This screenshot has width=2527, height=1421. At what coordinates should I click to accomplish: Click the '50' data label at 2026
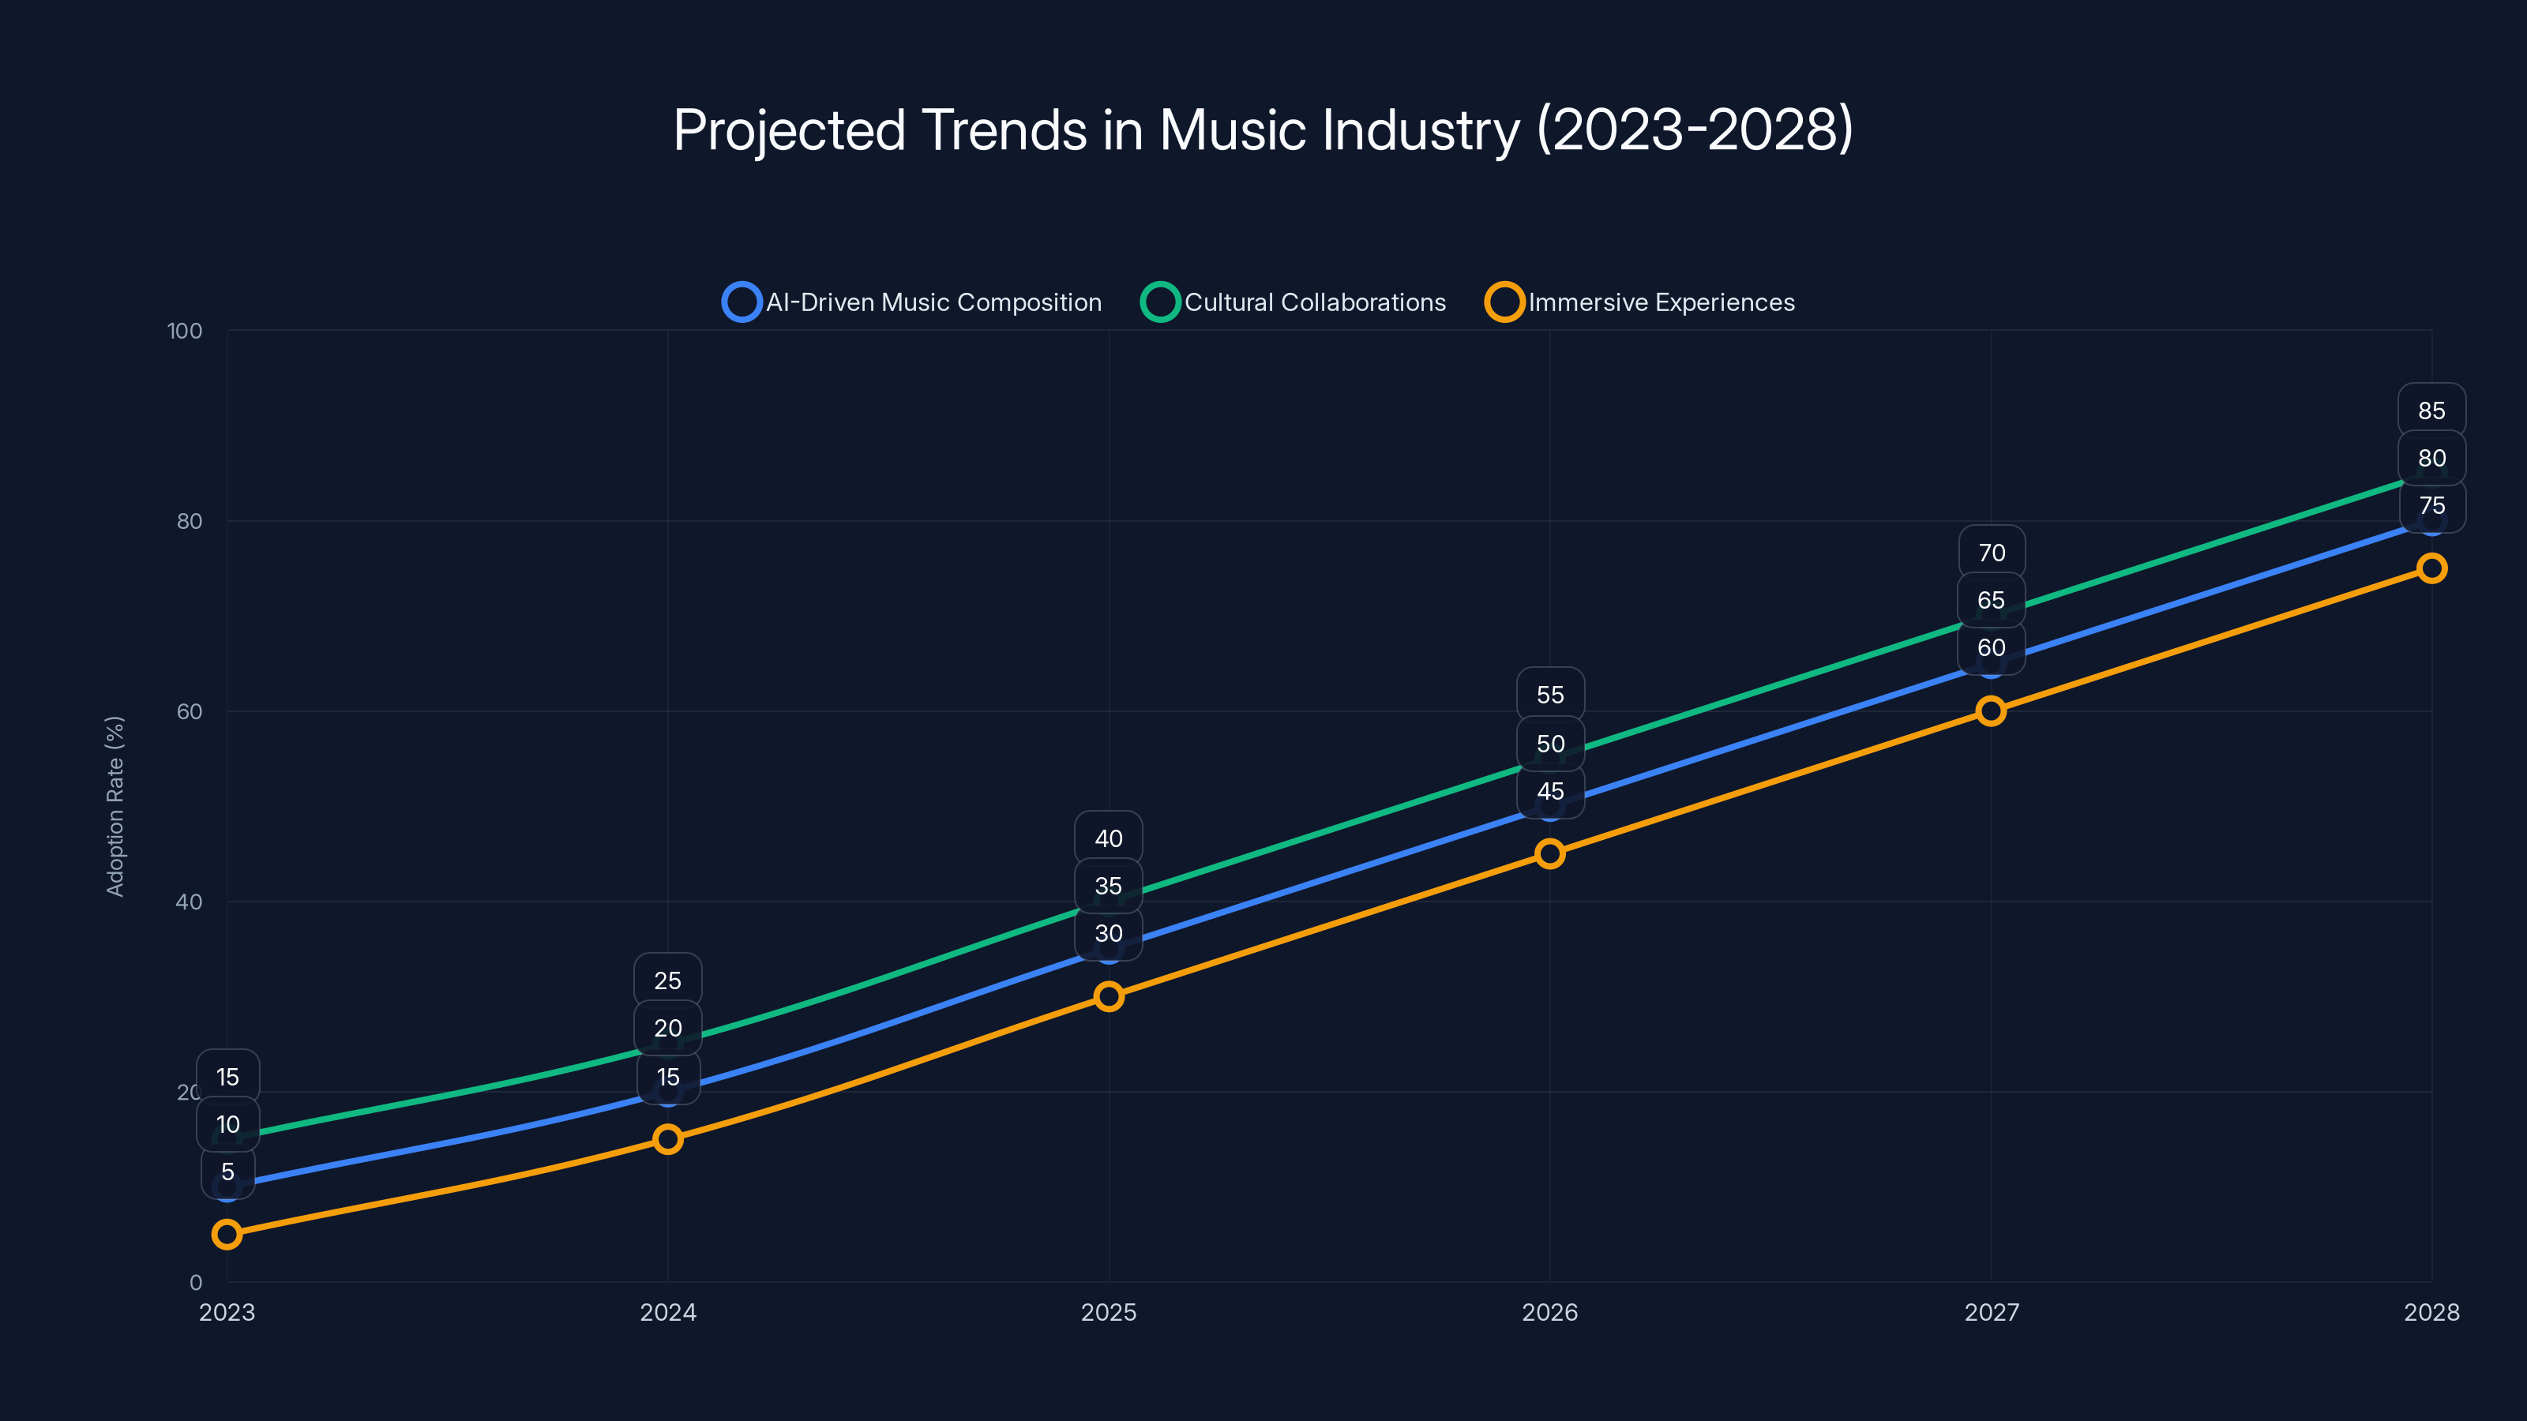(x=1550, y=744)
